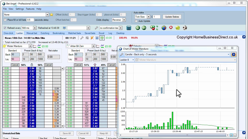Toggle the pin icon in chart window

234,54
